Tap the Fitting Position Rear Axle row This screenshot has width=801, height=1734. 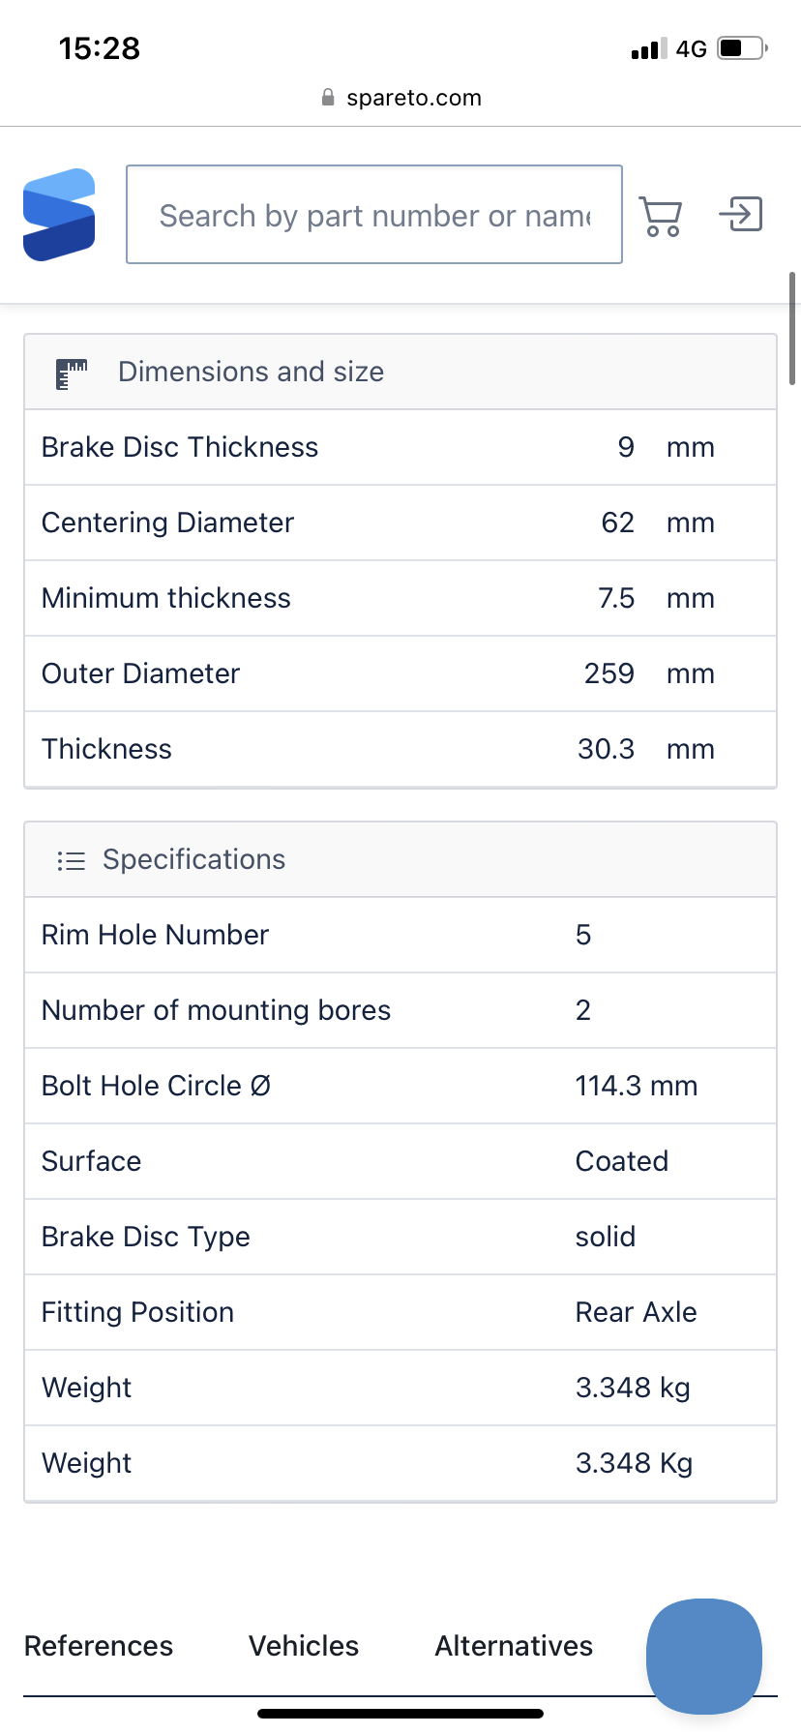(x=400, y=1312)
